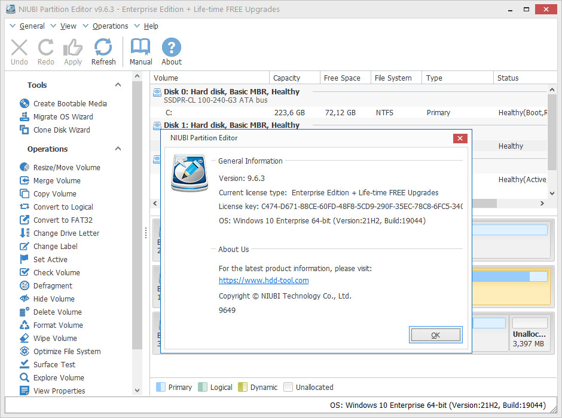The height and width of the screenshot is (418, 562).
Task: Click the Type column header
Action: (458, 78)
